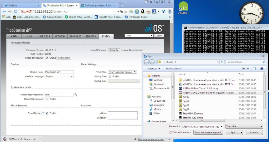Image resolution: width=269 pixels, height=142 pixels.
Task: Click Apri button in file dialog
Action: point(233,132)
